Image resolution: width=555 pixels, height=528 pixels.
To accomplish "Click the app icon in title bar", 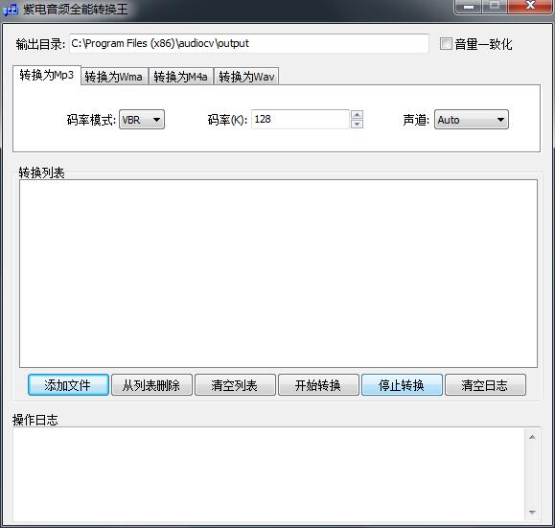I will coord(11,9).
